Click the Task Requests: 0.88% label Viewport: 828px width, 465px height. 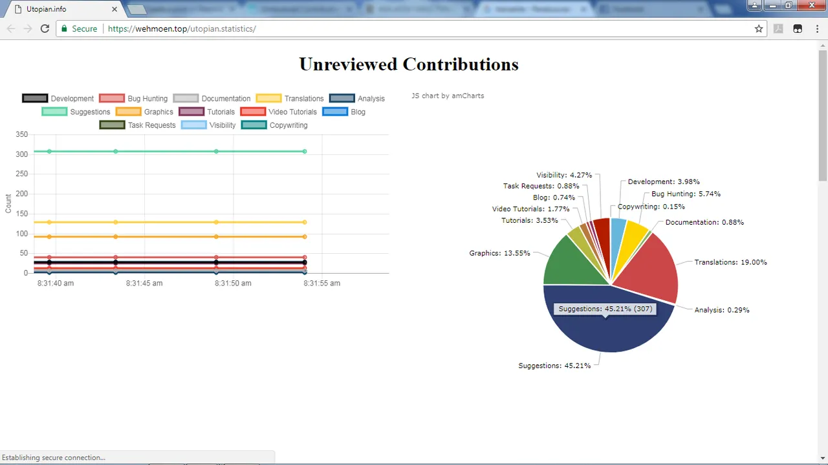[541, 186]
